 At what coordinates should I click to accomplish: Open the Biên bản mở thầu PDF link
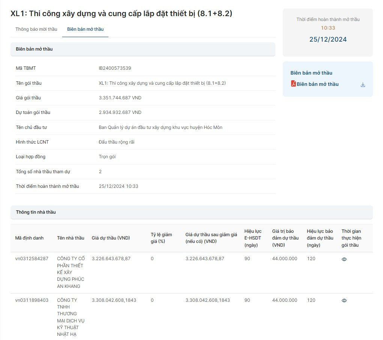317,84
